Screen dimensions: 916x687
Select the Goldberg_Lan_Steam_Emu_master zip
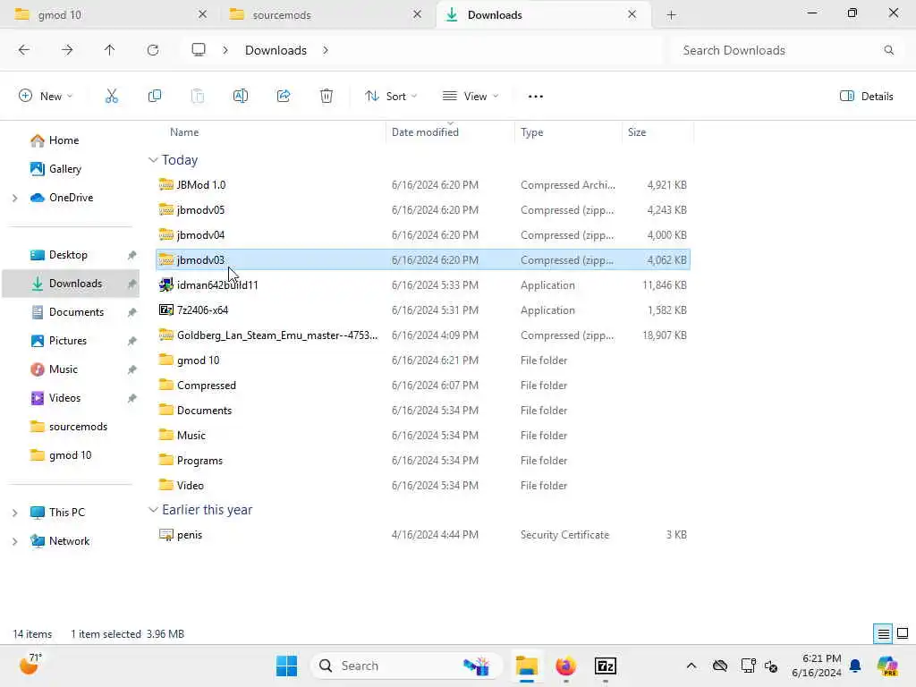tap(423, 335)
